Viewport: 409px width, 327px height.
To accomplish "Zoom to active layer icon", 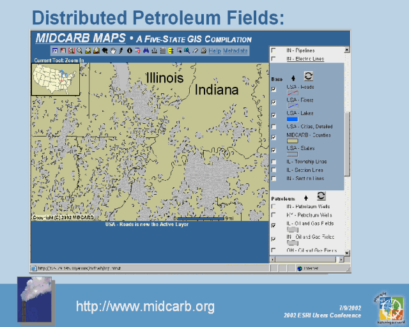I will coord(96,50).
